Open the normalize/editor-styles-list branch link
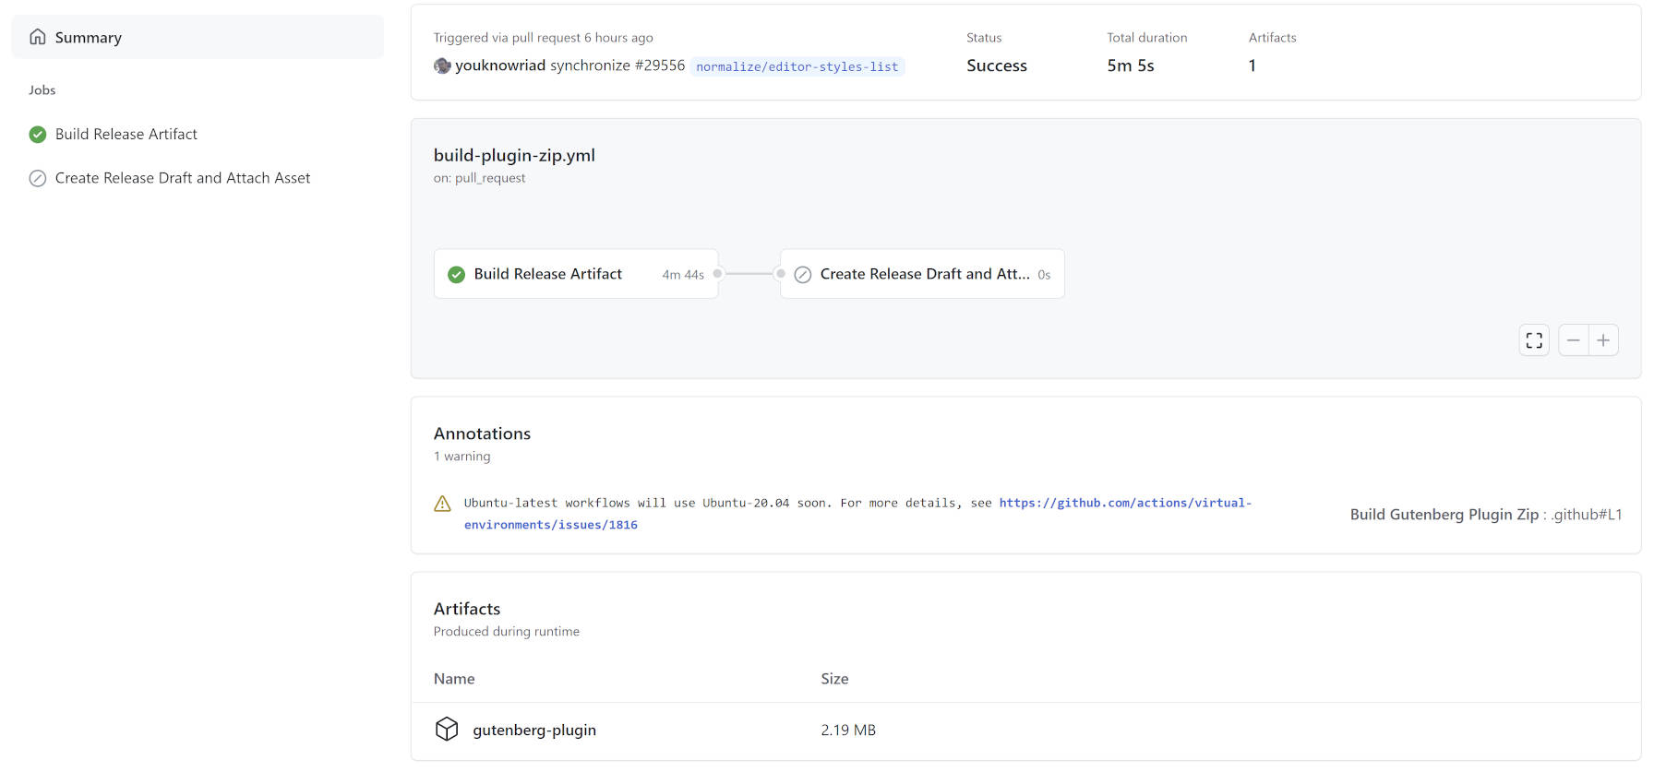Viewport: 1654px width, 784px height. coord(797,66)
